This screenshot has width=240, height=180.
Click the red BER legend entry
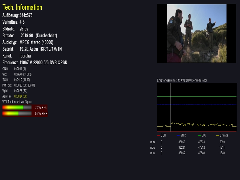click(x=162, y=135)
